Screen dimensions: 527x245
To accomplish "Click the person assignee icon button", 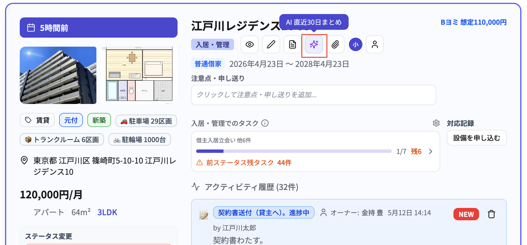I will click(375, 44).
